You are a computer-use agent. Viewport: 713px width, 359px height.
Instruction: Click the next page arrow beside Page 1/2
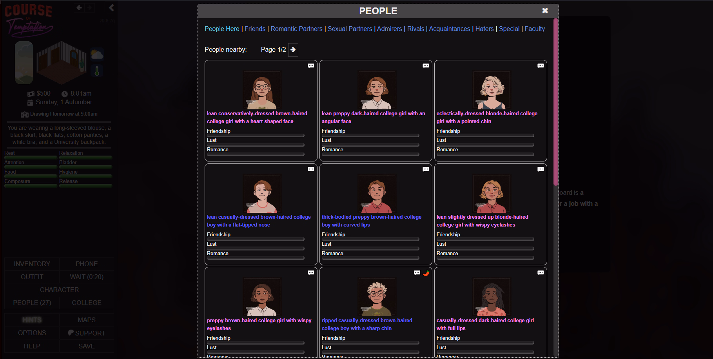point(293,50)
